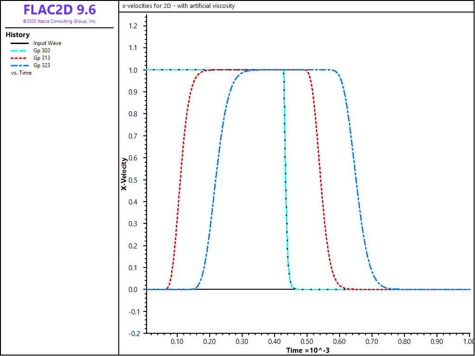The image size is (475, 356).
Task: Select the Input Wave legend label
Action: tap(47, 43)
